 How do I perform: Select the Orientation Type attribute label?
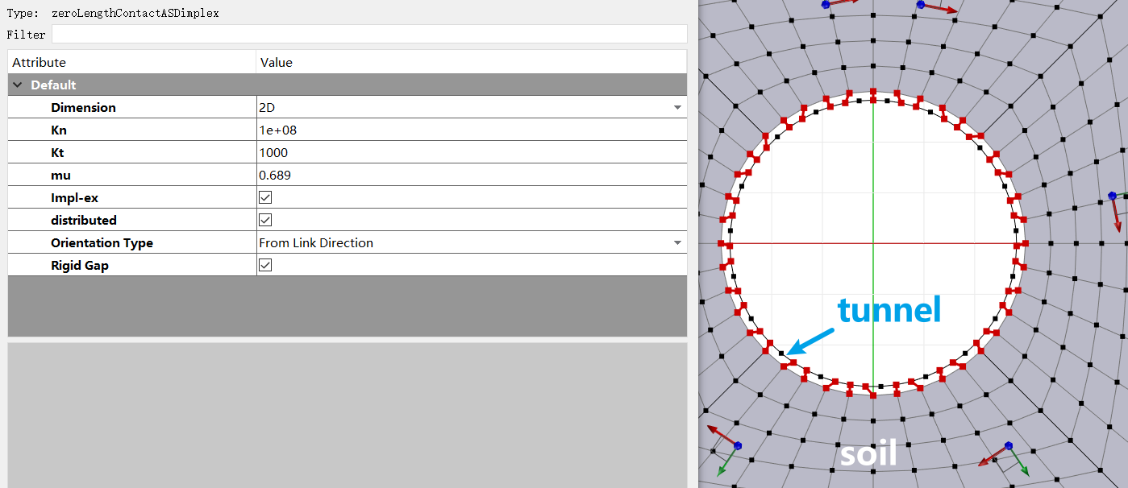[x=102, y=242]
